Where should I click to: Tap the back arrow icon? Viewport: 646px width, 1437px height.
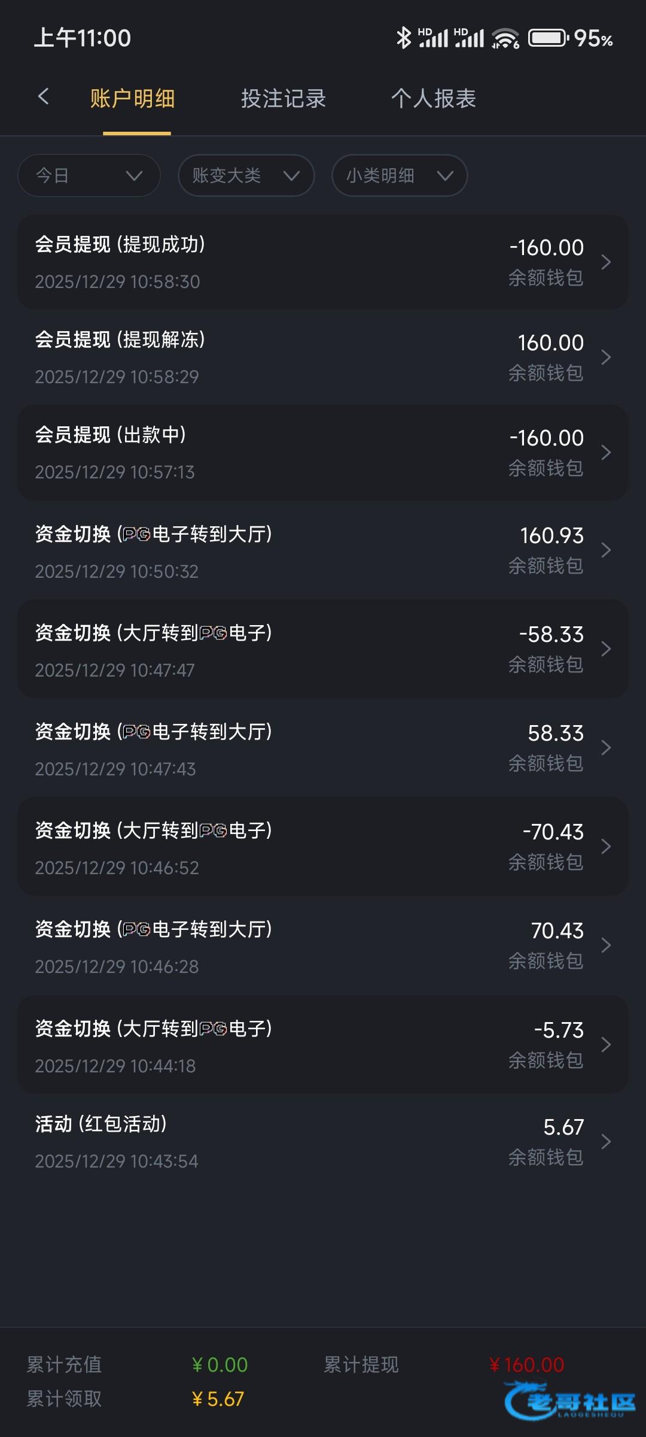43,96
